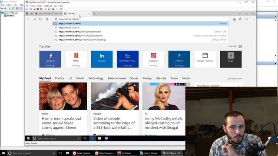Open the Netflix top site tile

click(x=76, y=59)
